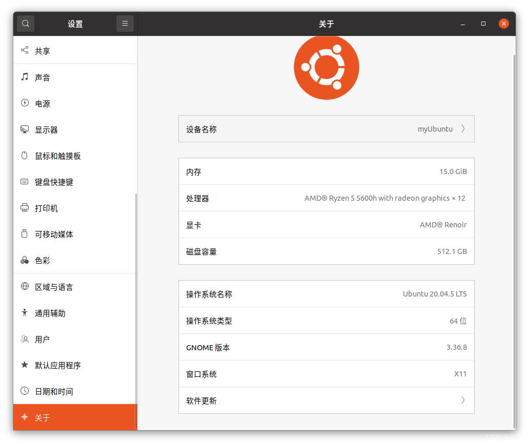Open color settings via the 色彩 icon
The height and width of the screenshot is (445, 529).
click(x=24, y=260)
